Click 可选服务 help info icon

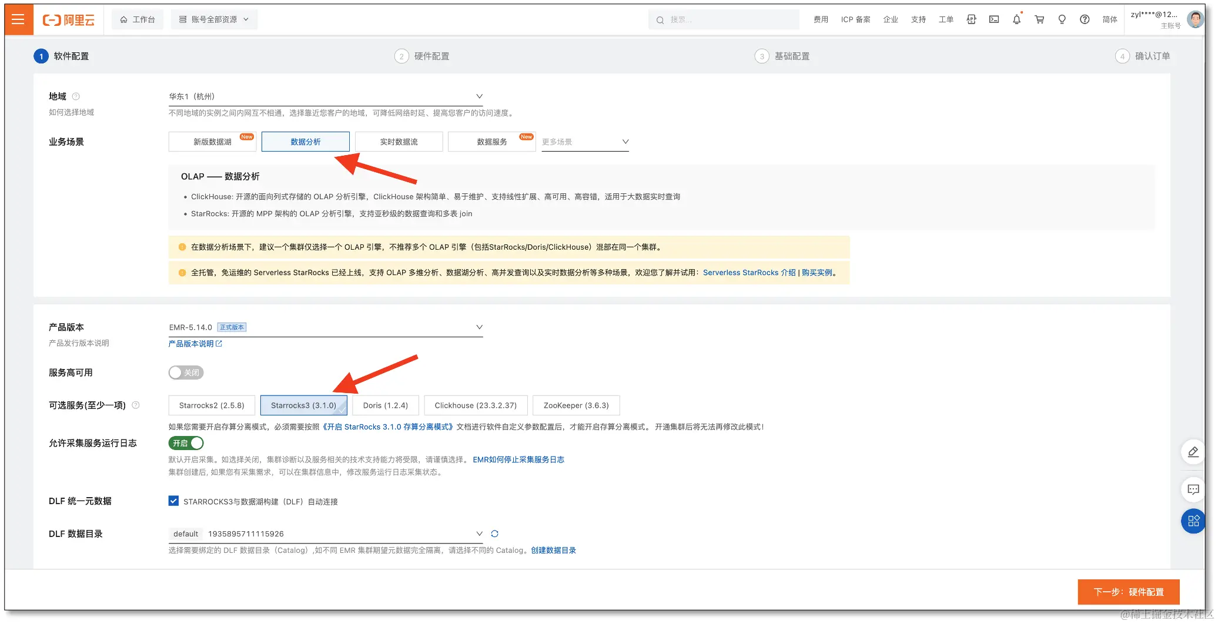[136, 405]
